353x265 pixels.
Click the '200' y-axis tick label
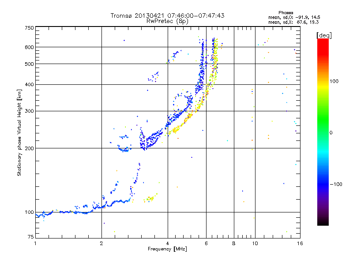[29, 148]
